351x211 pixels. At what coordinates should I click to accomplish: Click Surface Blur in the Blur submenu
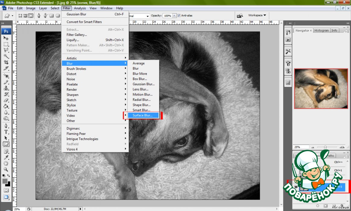pos(142,115)
